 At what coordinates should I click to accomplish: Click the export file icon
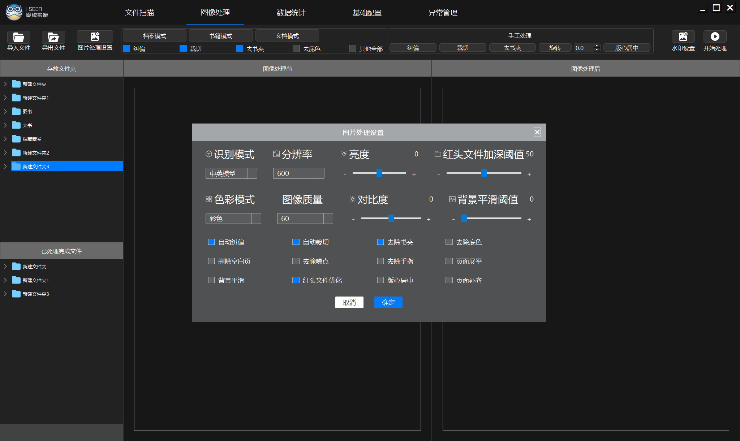[53, 37]
